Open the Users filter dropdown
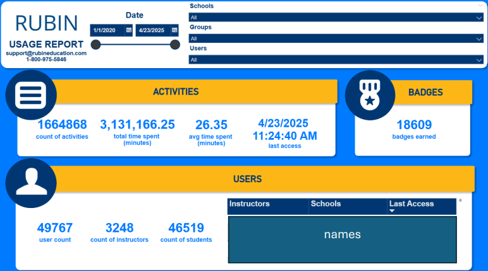 (x=336, y=60)
